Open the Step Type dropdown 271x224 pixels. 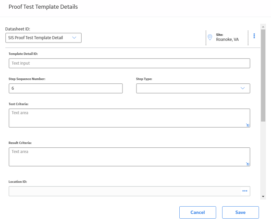[x=193, y=88]
